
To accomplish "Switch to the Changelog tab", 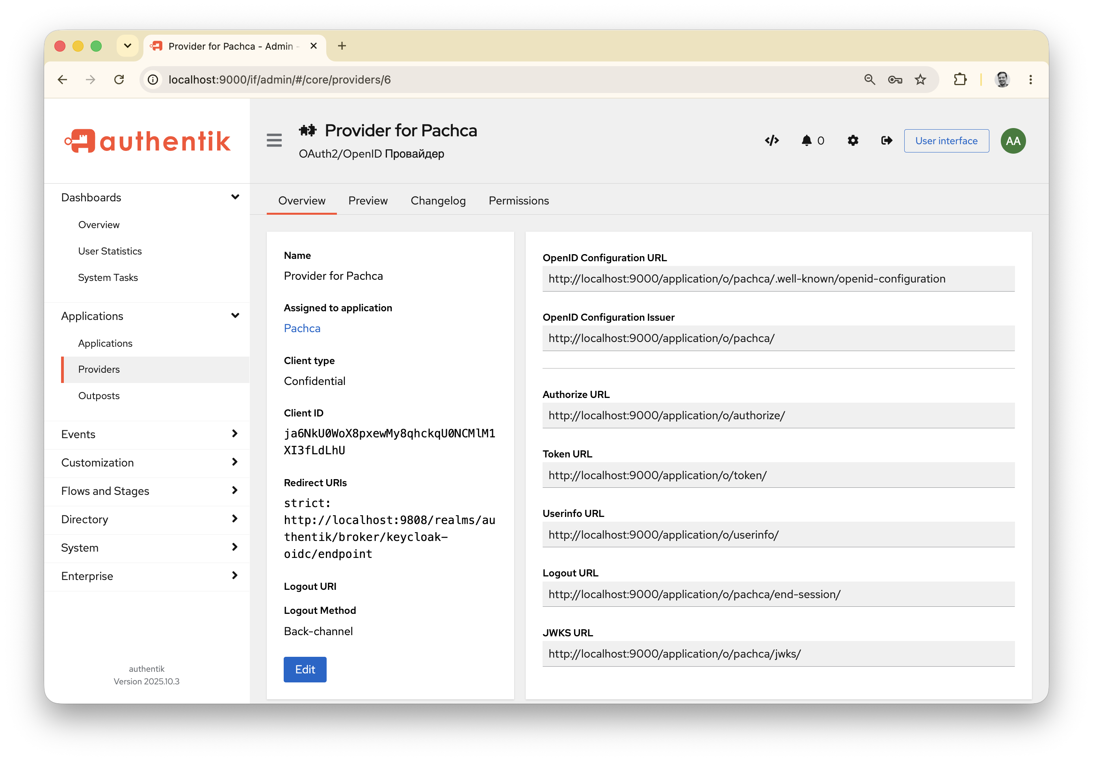I will pyautogui.click(x=438, y=201).
